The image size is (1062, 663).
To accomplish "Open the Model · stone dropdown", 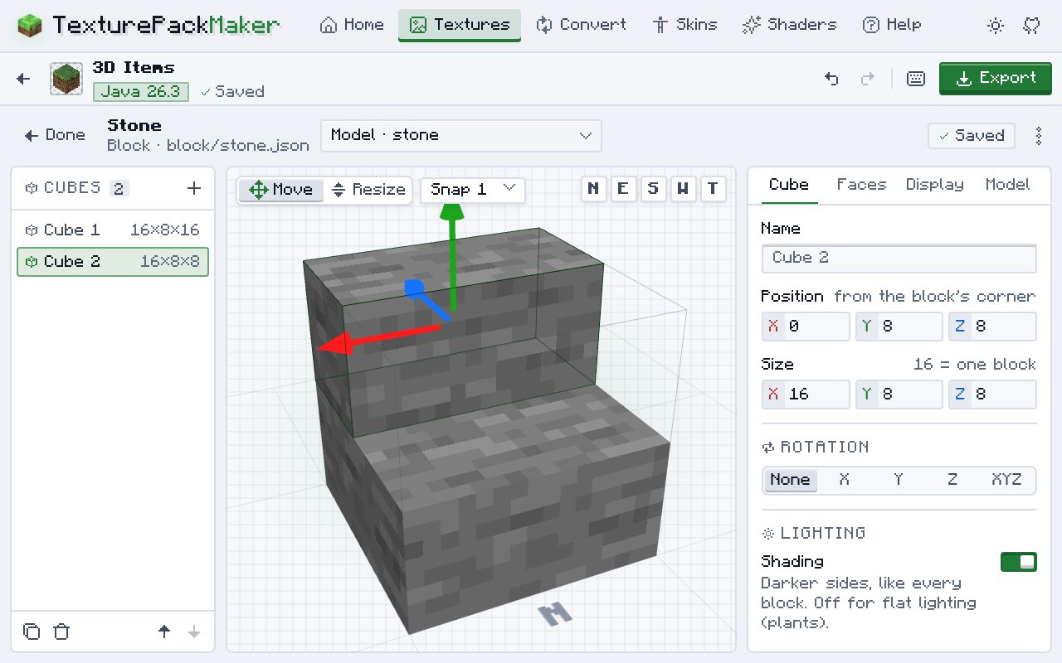I will coord(461,136).
